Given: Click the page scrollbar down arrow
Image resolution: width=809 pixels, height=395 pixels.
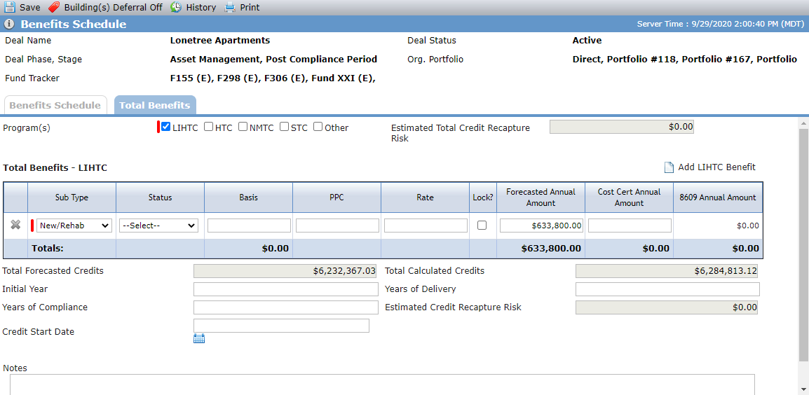Looking at the screenshot, I should (x=803, y=389).
